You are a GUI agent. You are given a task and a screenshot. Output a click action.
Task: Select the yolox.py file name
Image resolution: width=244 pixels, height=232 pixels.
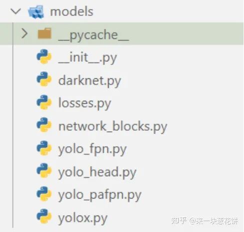83,219
